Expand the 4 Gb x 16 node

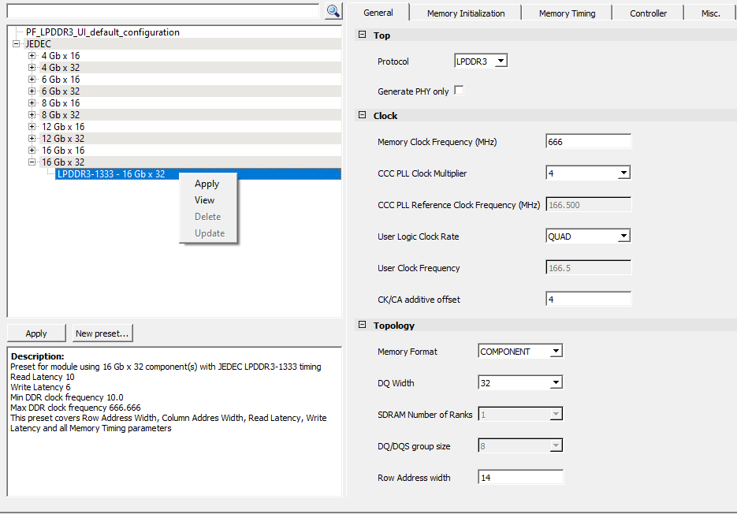click(32, 56)
